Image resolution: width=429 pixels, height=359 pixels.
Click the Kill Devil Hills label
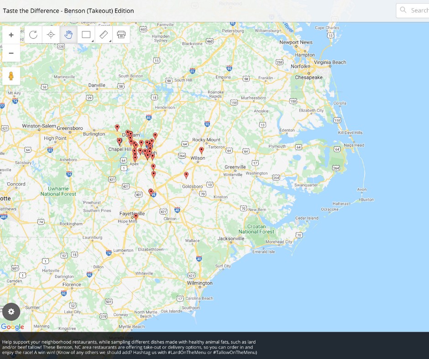[x=350, y=133]
